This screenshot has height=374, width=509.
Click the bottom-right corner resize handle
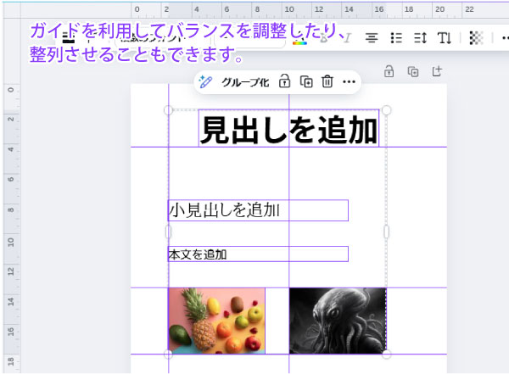pyautogui.click(x=386, y=354)
